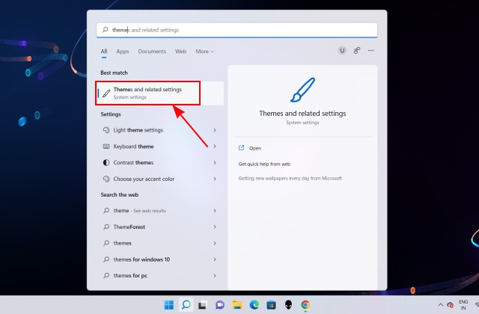
Task: Open the three-dot options menu
Action: point(371,50)
